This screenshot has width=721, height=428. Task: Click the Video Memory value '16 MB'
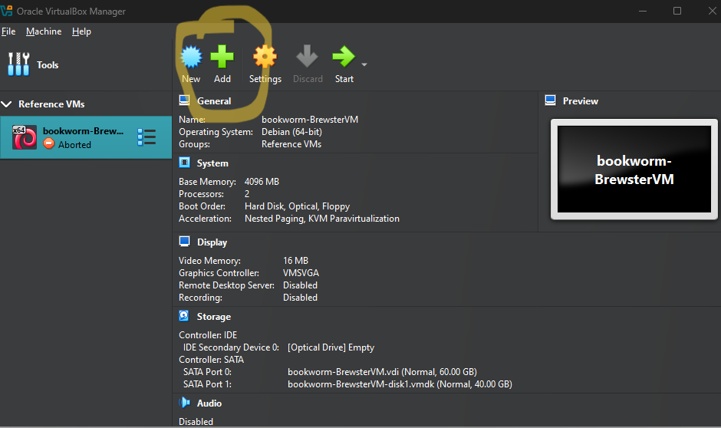pyautogui.click(x=295, y=261)
